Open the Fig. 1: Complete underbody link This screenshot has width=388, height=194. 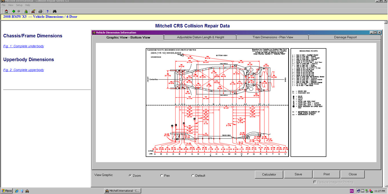coord(23,46)
